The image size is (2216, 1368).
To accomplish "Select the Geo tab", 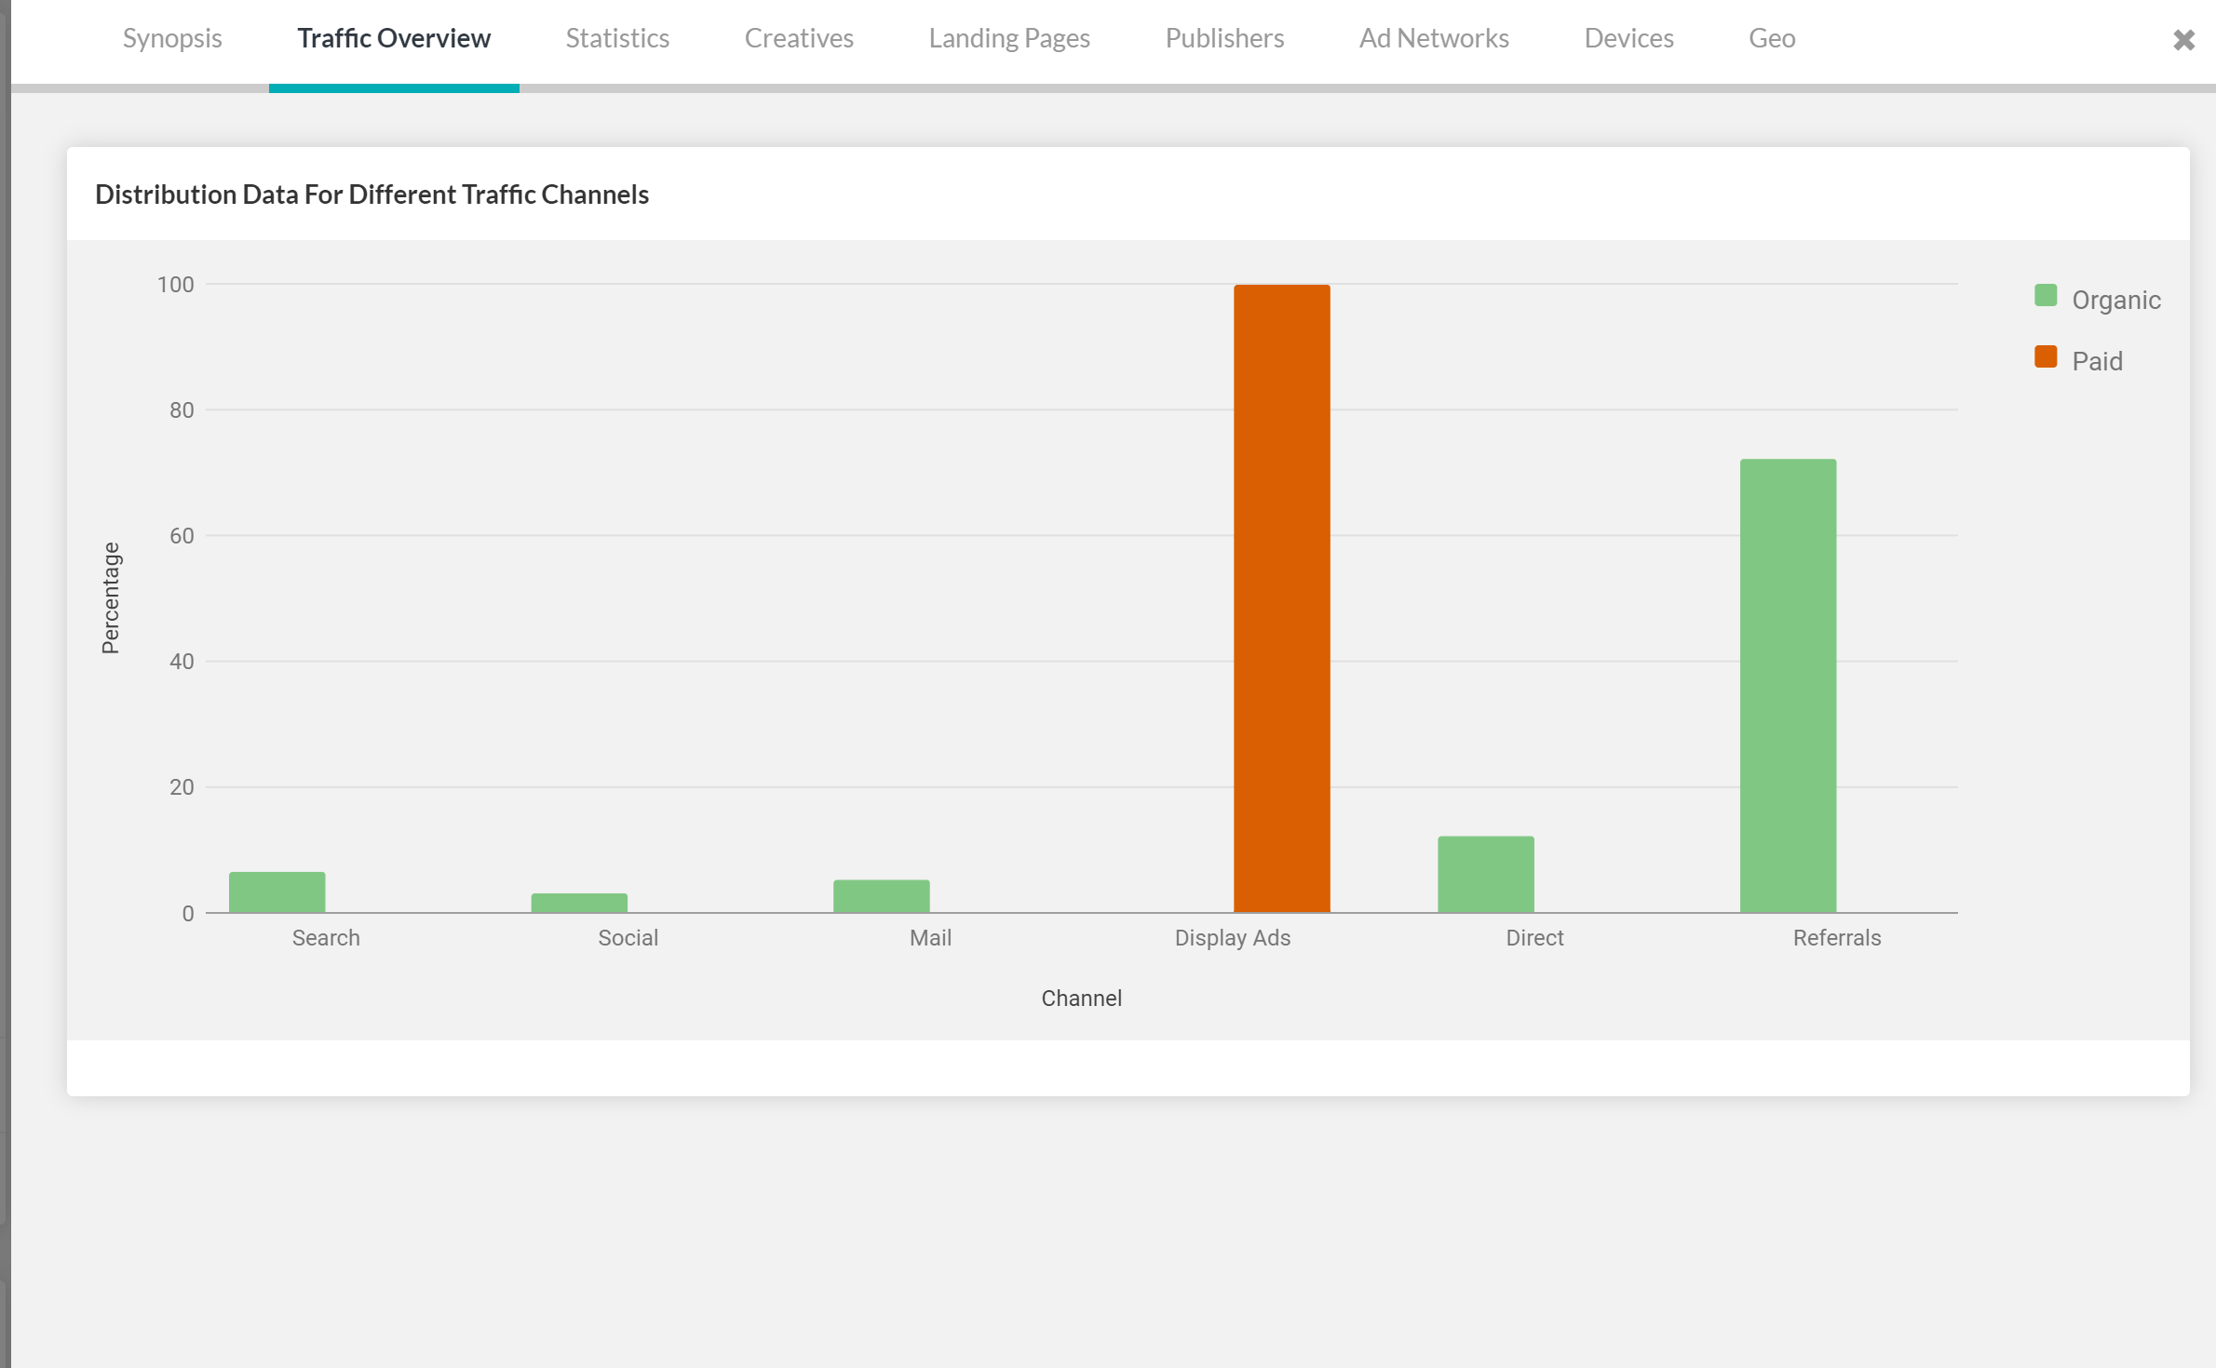I will click(x=1772, y=38).
